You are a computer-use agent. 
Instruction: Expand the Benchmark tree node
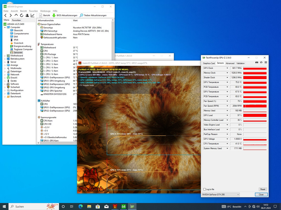coord(5,97)
